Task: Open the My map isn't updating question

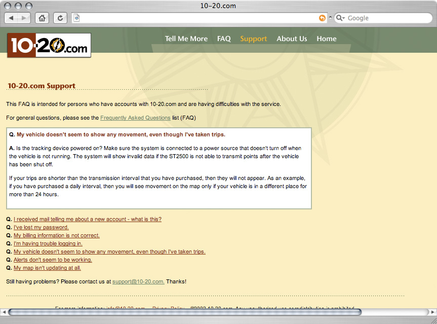Action: [x=48, y=268]
